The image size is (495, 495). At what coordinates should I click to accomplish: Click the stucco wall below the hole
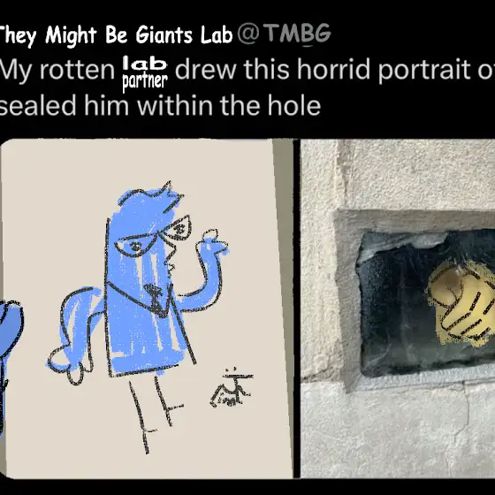(x=398, y=432)
